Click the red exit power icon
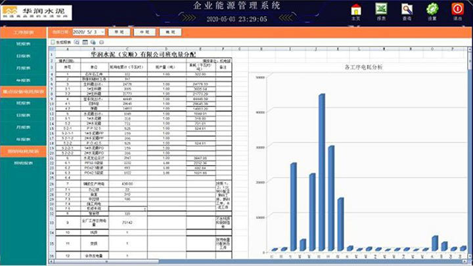The image size is (473, 266). tap(458, 9)
